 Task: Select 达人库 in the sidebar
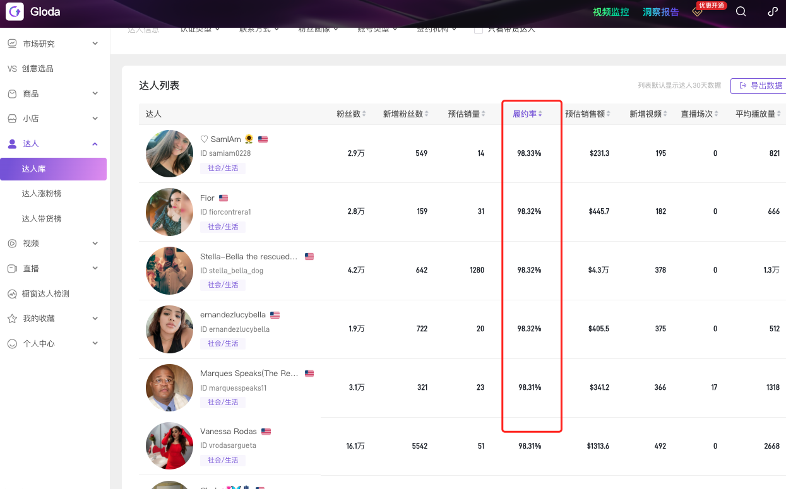[53, 169]
